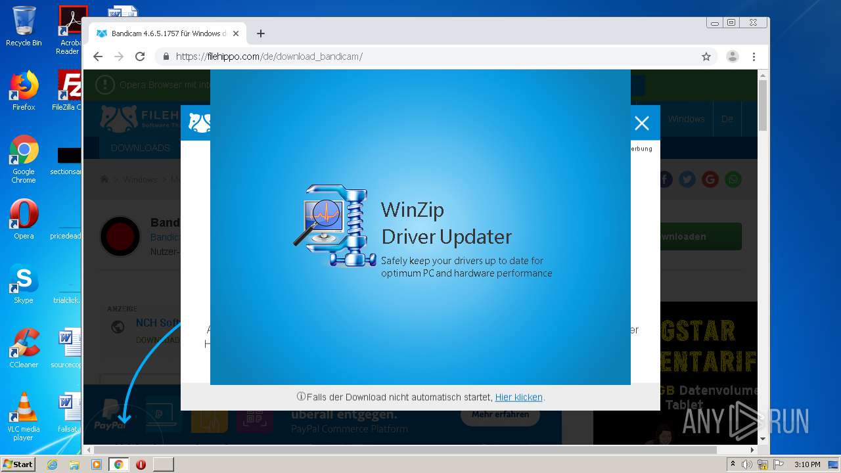The width and height of the screenshot is (841, 473).
Task: Open Chrome's three-dot menu
Action: [x=754, y=56]
